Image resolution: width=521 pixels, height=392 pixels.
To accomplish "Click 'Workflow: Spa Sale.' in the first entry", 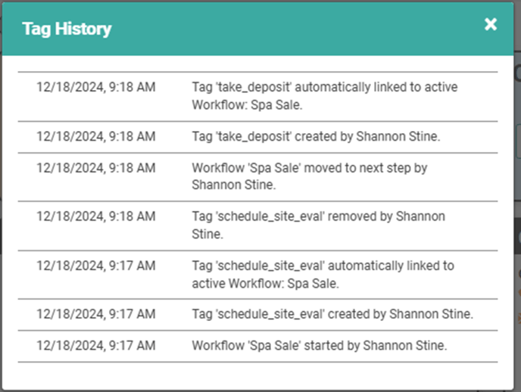I will click(247, 105).
